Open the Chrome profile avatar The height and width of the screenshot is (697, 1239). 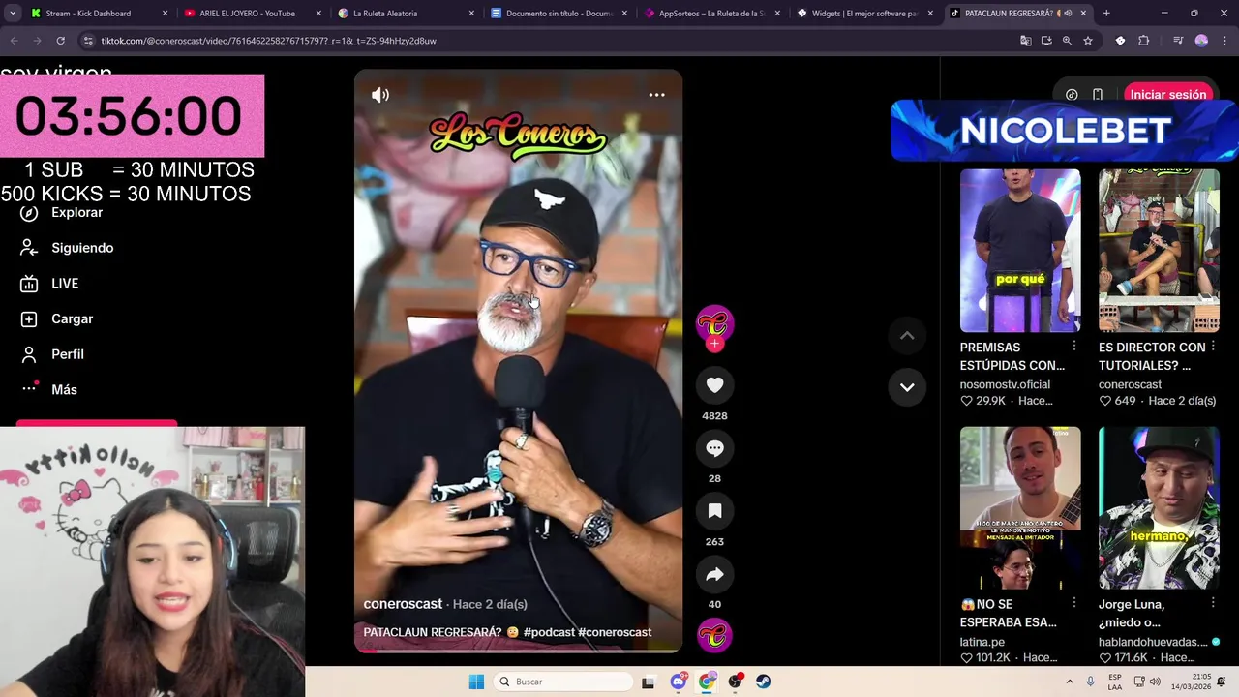click(x=1201, y=41)
